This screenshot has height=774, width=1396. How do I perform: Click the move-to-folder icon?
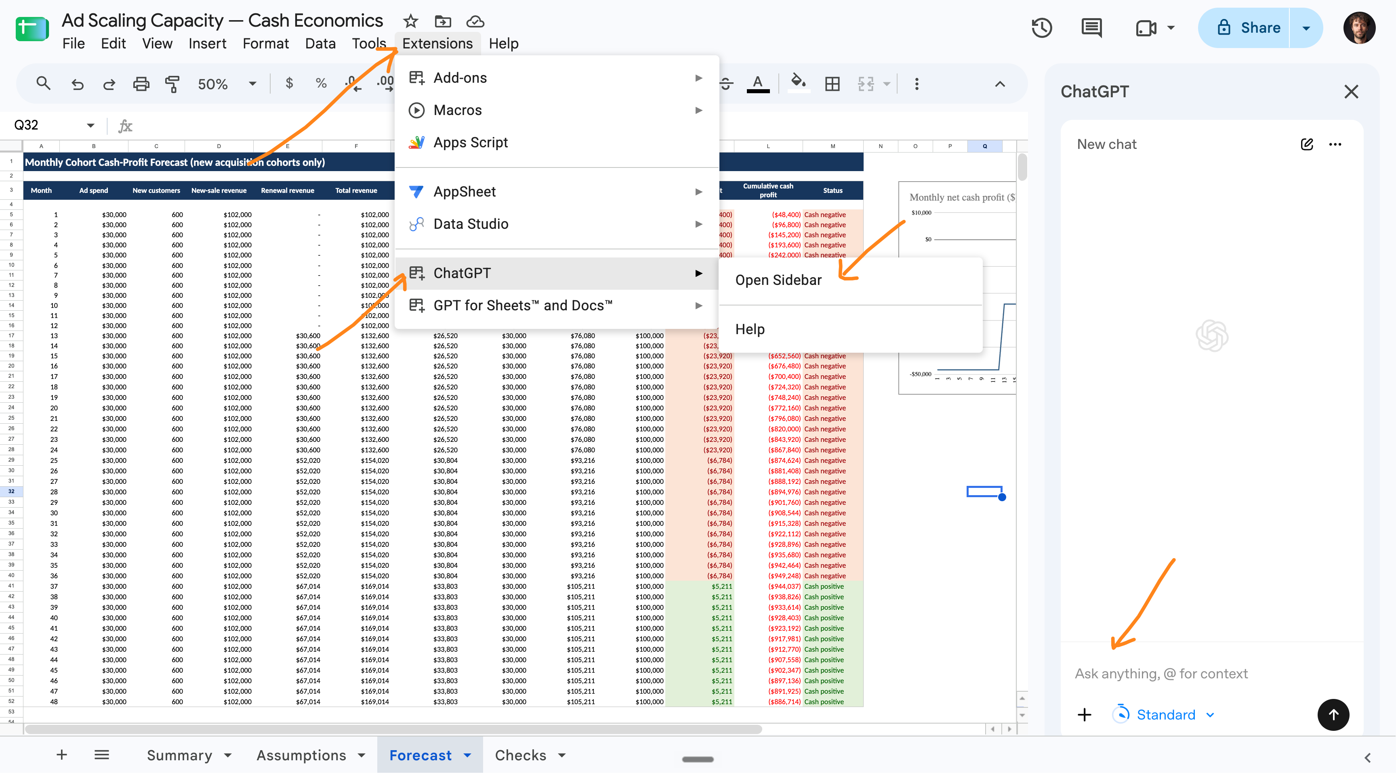(443, 21)
